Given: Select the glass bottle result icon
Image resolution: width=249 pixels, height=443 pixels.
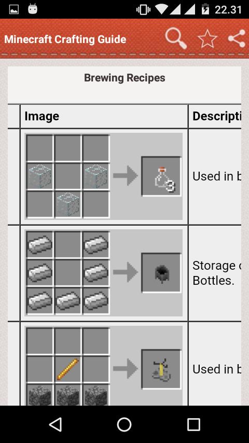Looking at the screenshot, I should (x=161, y=176).
